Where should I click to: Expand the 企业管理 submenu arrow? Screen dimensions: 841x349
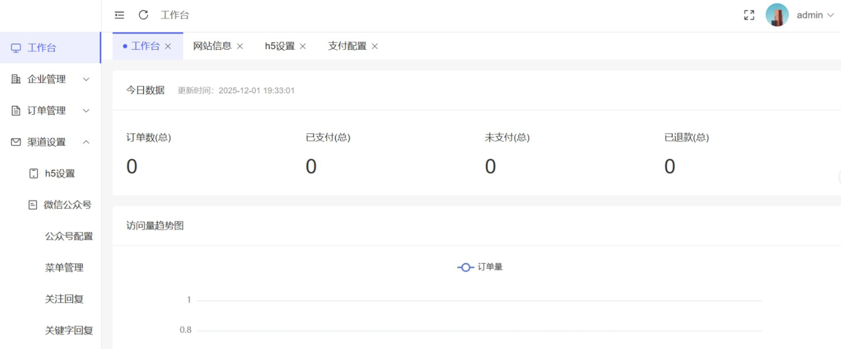(x=86, y=79)
